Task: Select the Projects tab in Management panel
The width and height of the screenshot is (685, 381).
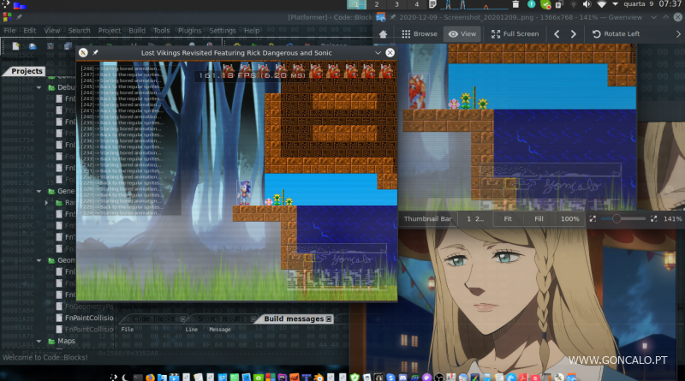Action: point(27,71)
